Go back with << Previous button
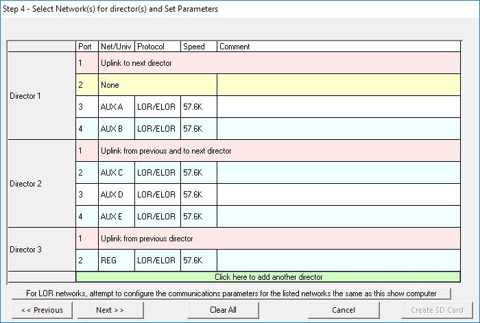The width and height of the screenshot is (480, 323). coord(42,310)
